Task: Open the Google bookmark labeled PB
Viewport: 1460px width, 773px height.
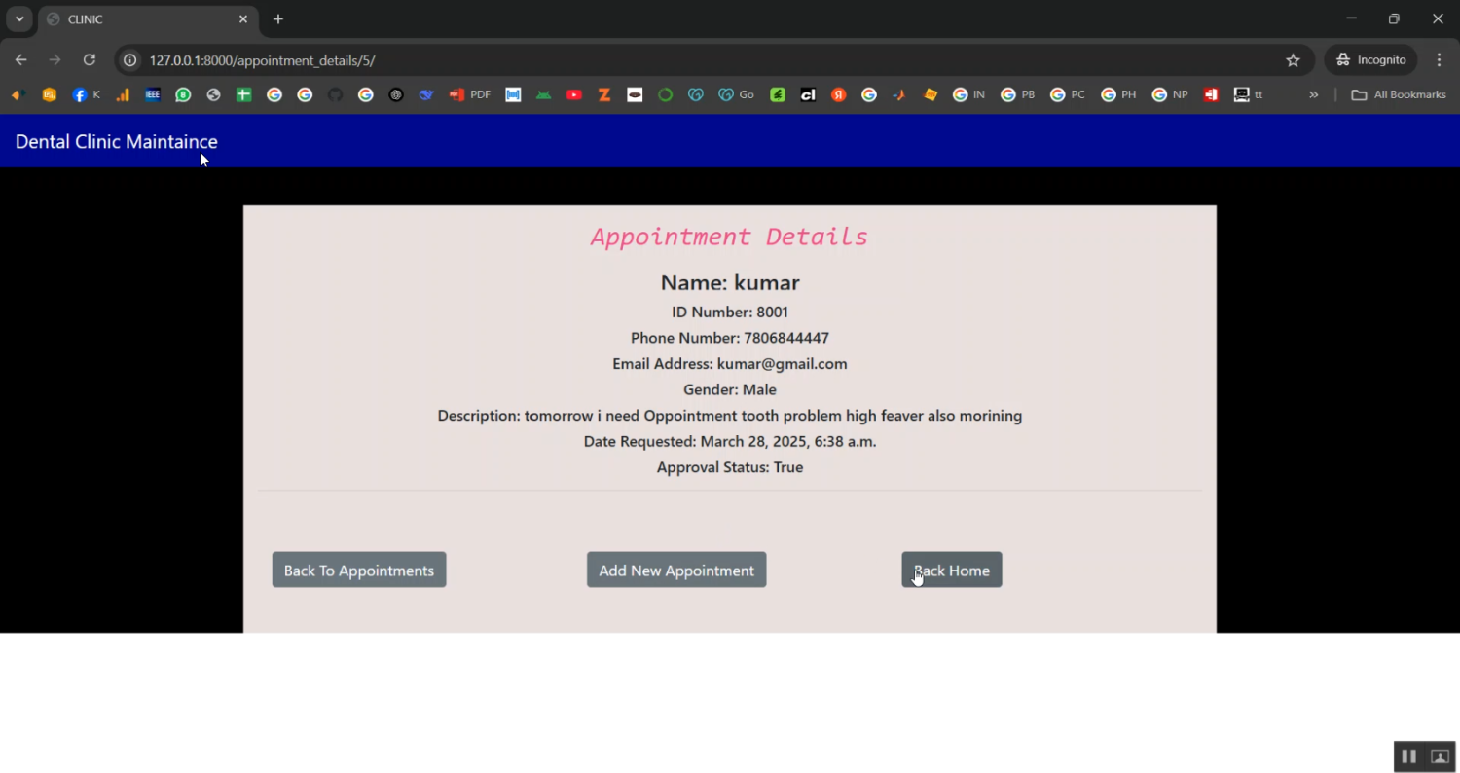Action: pos(1018,94)
